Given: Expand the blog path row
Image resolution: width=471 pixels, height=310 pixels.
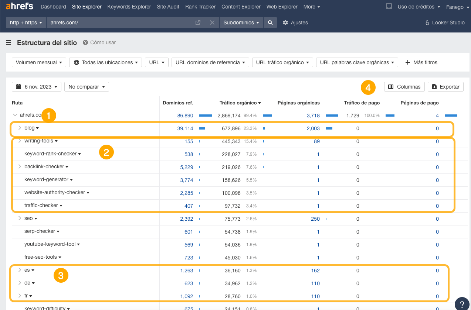Looking at the screenshot, I should (x=19, y=128).
